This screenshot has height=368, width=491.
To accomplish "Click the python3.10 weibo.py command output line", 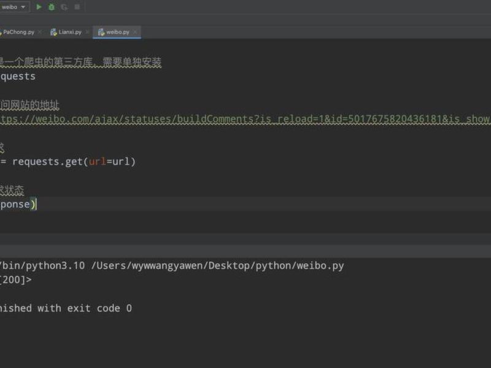I will tap(172, 266).
